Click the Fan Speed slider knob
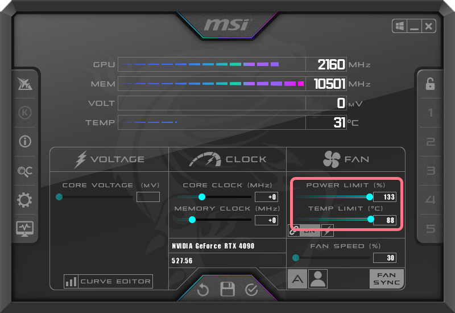 (296, 258)
